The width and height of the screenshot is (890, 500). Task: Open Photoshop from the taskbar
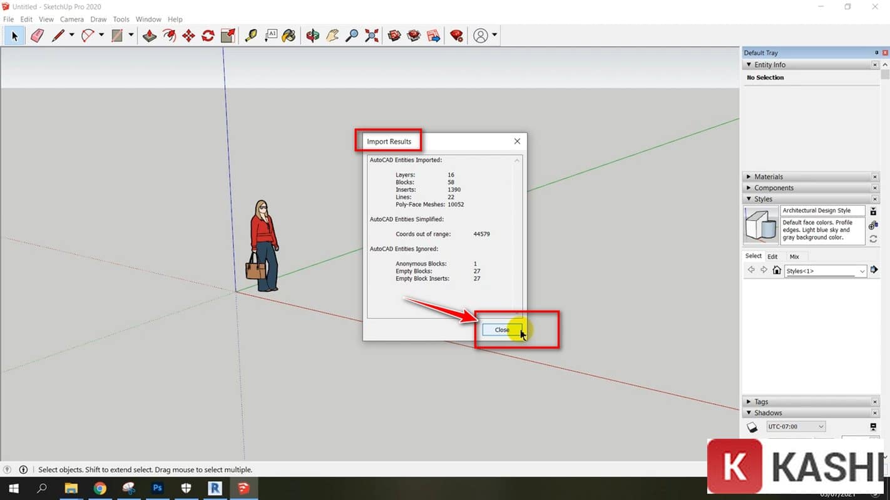(x=157, y=488)
